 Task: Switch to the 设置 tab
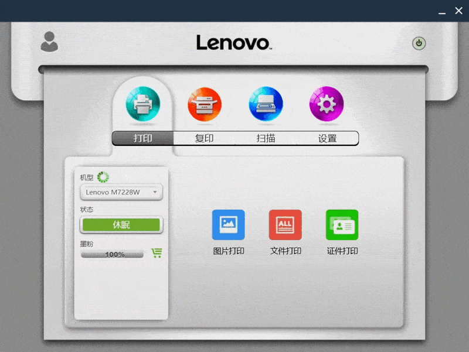coord(327,138)
